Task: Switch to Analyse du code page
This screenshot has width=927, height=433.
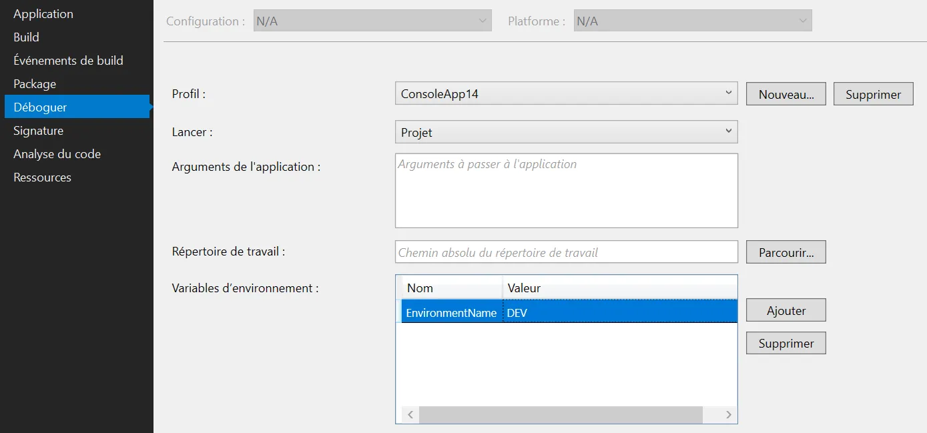Action: (x=57, y=154)
